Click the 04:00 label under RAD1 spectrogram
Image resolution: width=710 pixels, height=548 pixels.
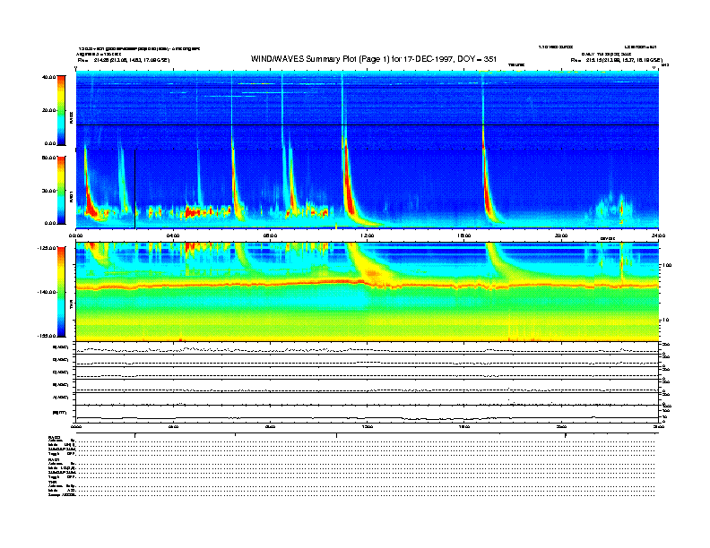(173, 235)
